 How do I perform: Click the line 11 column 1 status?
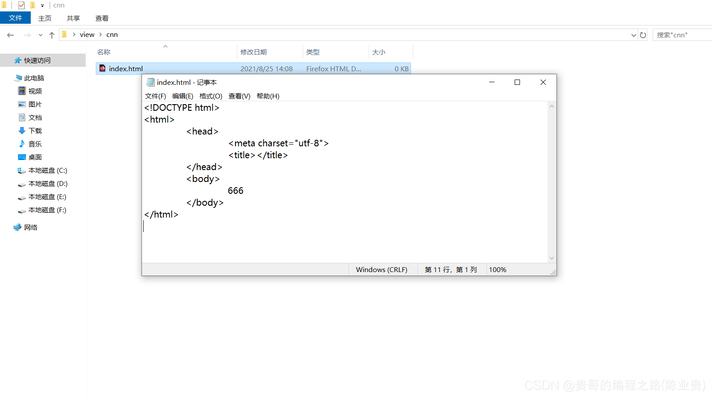(450, 269)
